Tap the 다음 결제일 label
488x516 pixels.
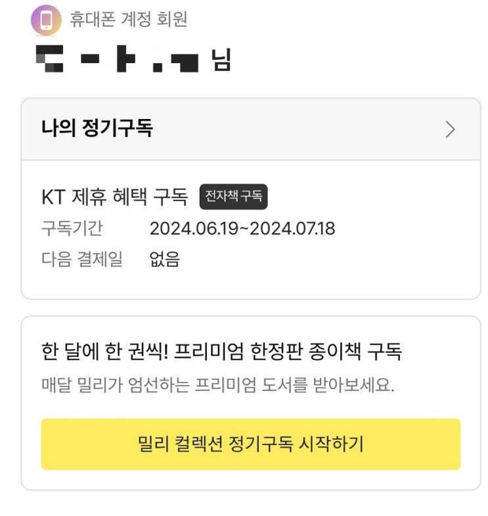81,259
